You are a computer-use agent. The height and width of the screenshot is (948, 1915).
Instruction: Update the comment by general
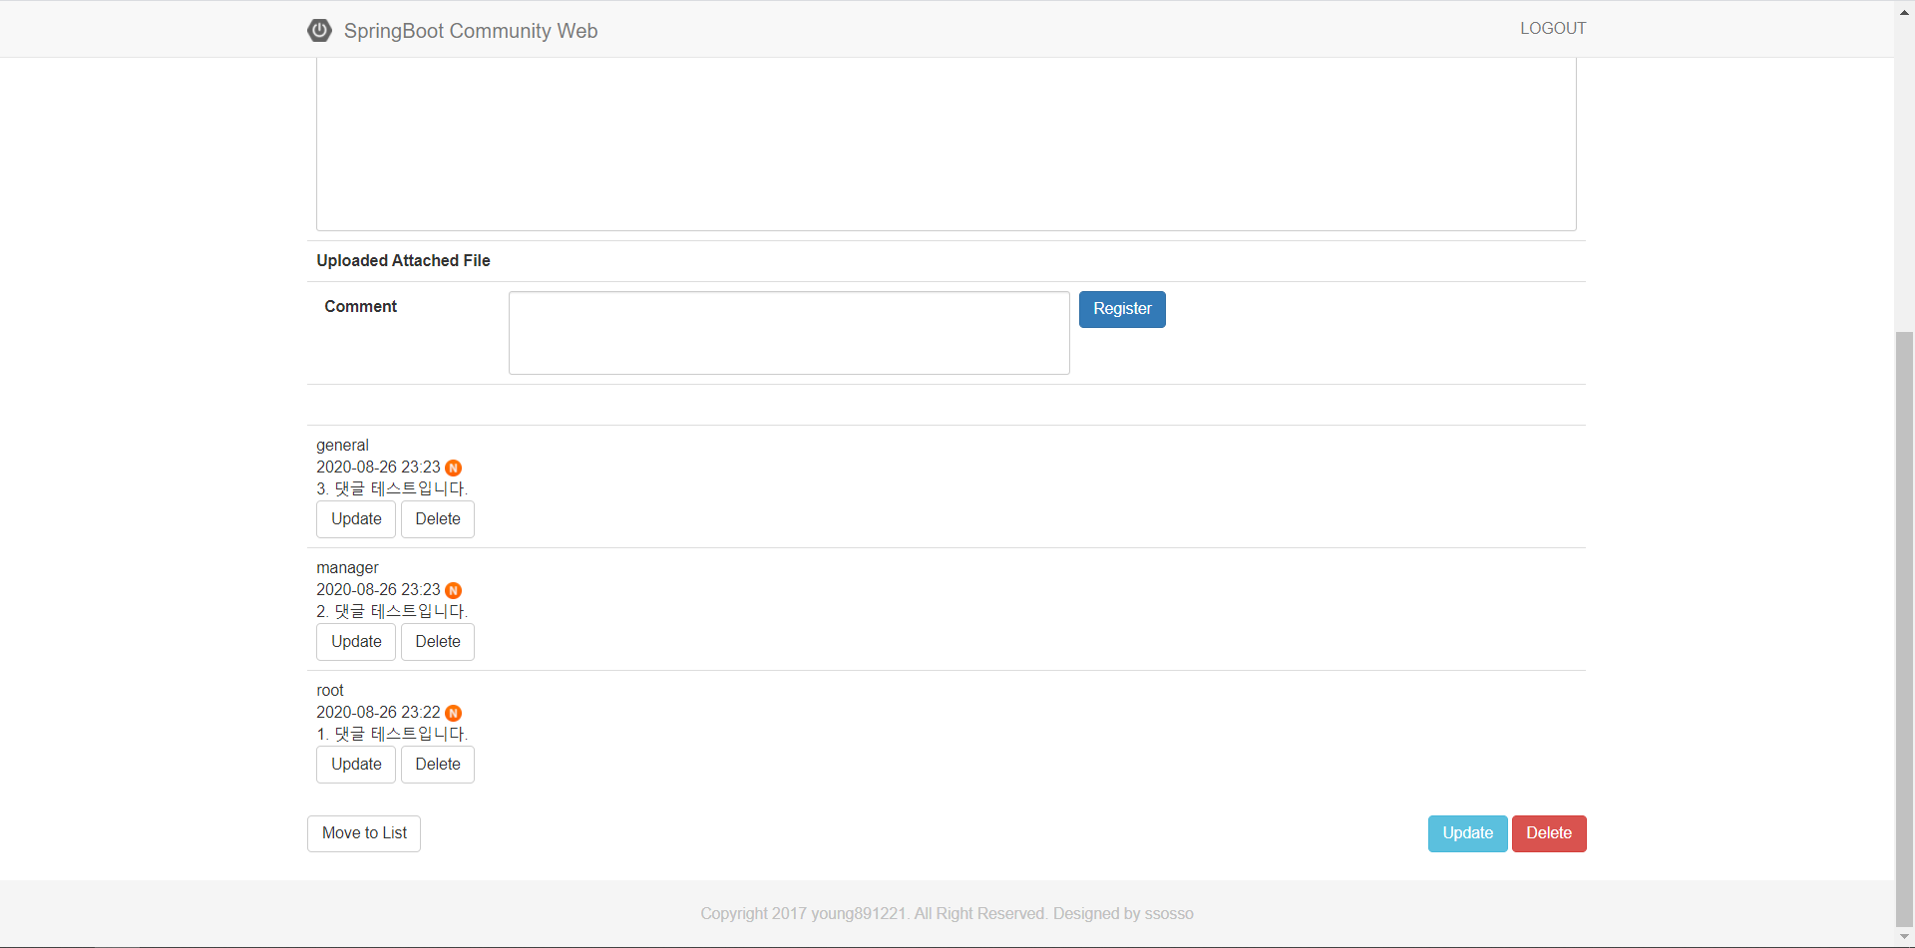[356, 519]
